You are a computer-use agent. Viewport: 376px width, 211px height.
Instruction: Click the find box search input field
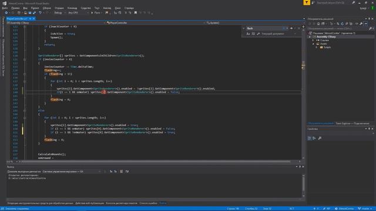(x=264, y=28)
